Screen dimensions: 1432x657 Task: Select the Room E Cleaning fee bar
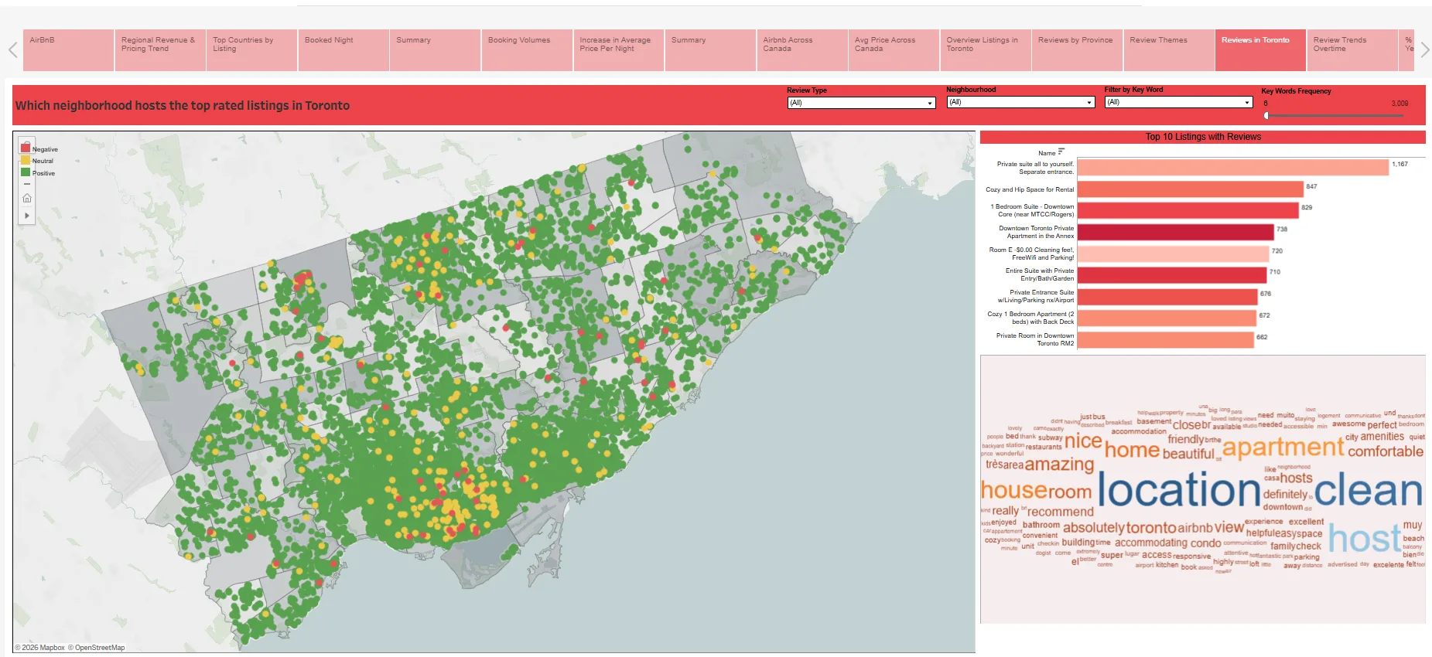tap(1174, 254)
